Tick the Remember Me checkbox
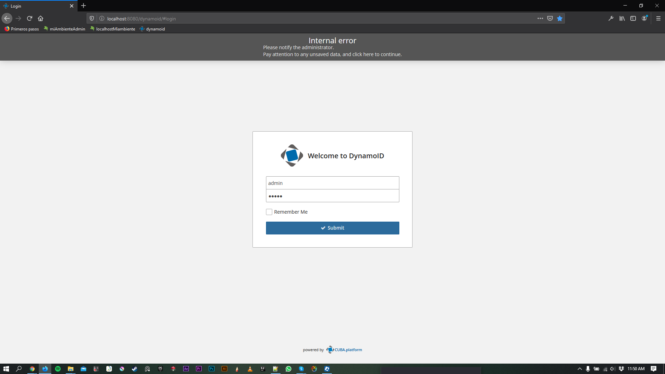This screenshot has width=665, height=374. click(269, 212)
